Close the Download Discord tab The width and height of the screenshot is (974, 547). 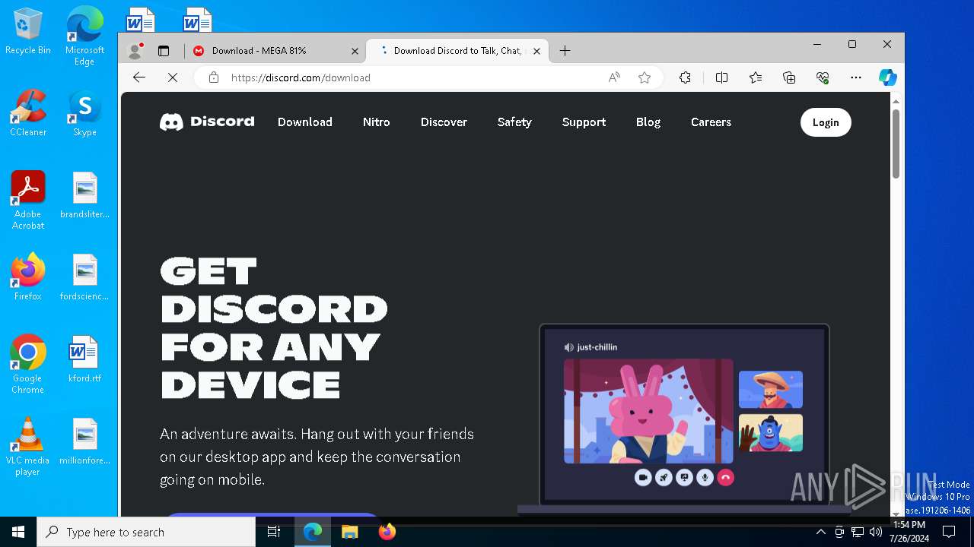click(x=536, y=51)
